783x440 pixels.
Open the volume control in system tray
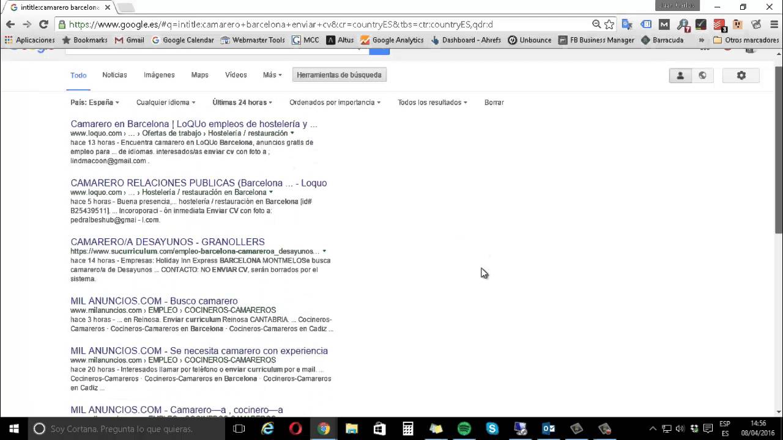tap(680, 429)
